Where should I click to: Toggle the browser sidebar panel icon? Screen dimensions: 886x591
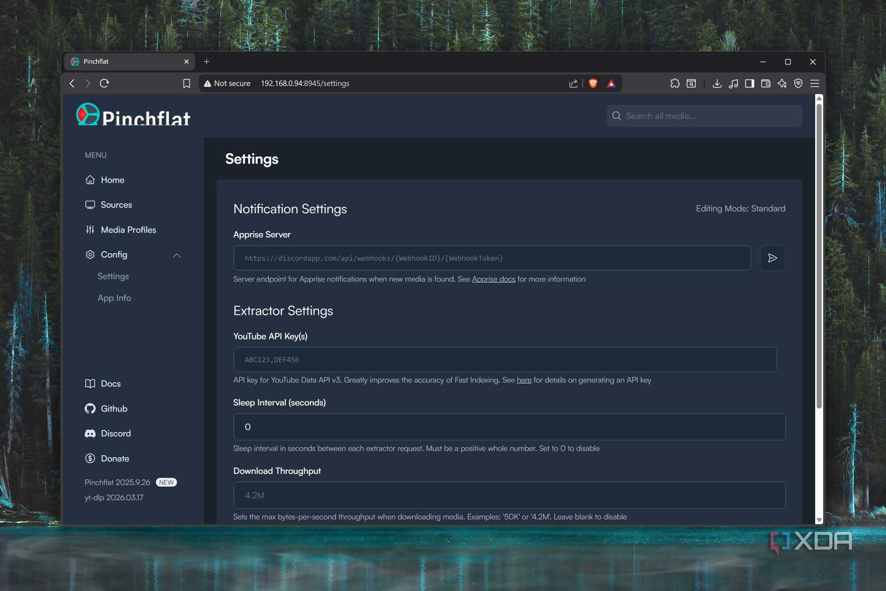(750, 83)
